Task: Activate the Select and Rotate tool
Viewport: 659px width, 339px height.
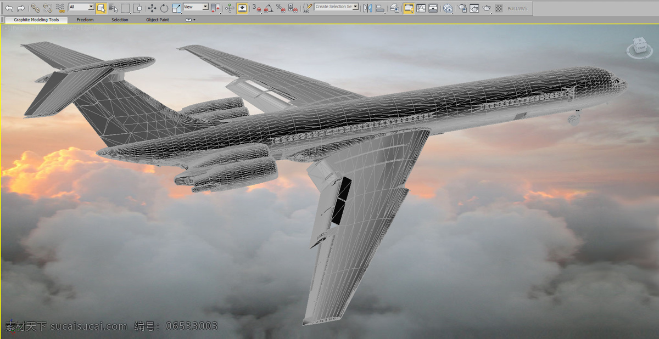Action: click(164, 8)
